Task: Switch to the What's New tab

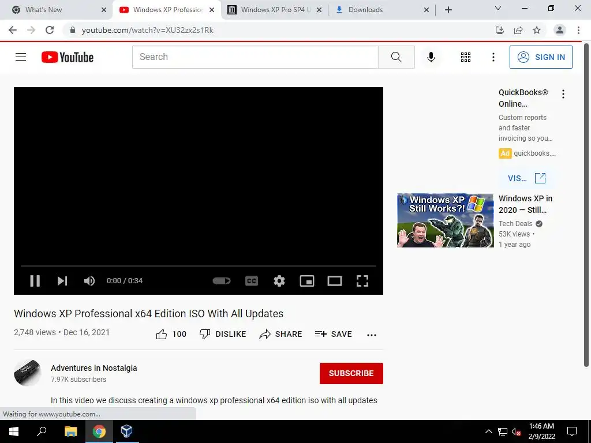Action: (56, 10)
